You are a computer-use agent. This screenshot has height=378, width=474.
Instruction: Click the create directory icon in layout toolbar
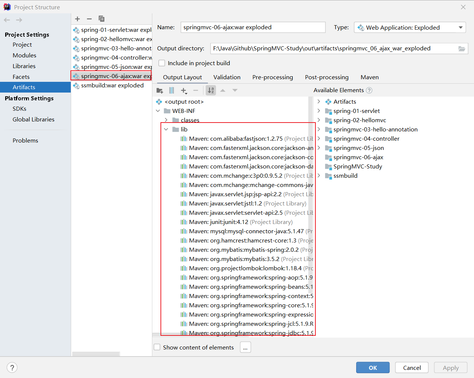(160, 90)
